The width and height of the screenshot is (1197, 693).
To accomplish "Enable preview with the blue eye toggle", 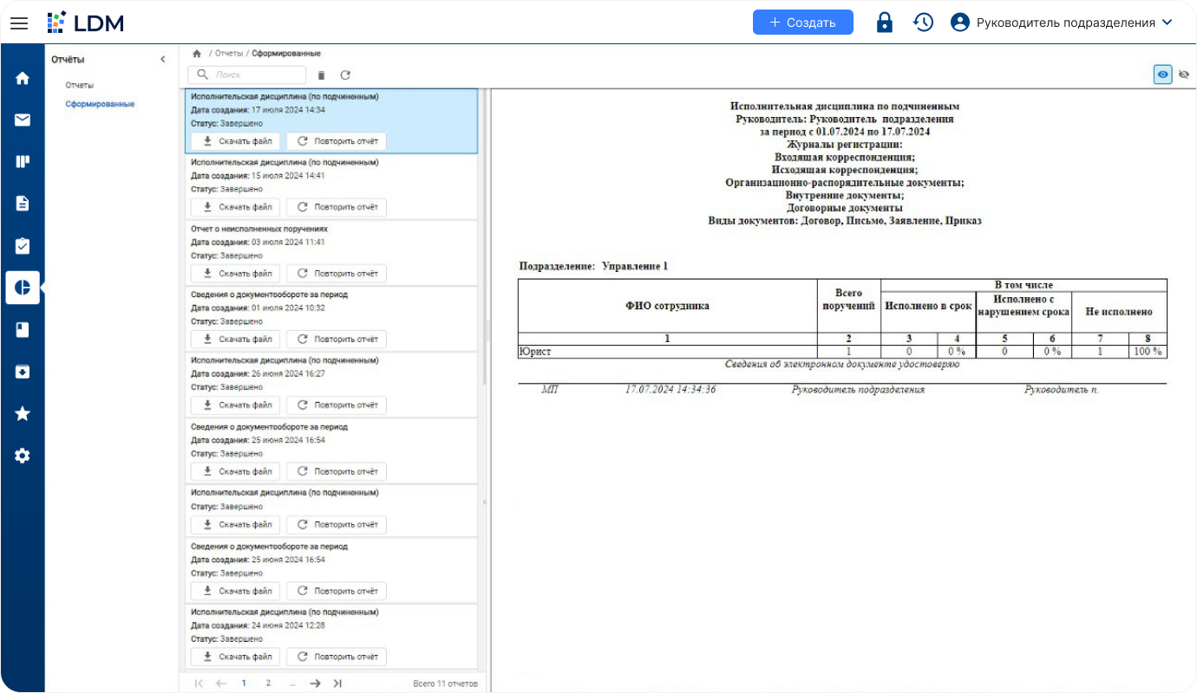I will pyautogui.click(x=1162, y=74).
